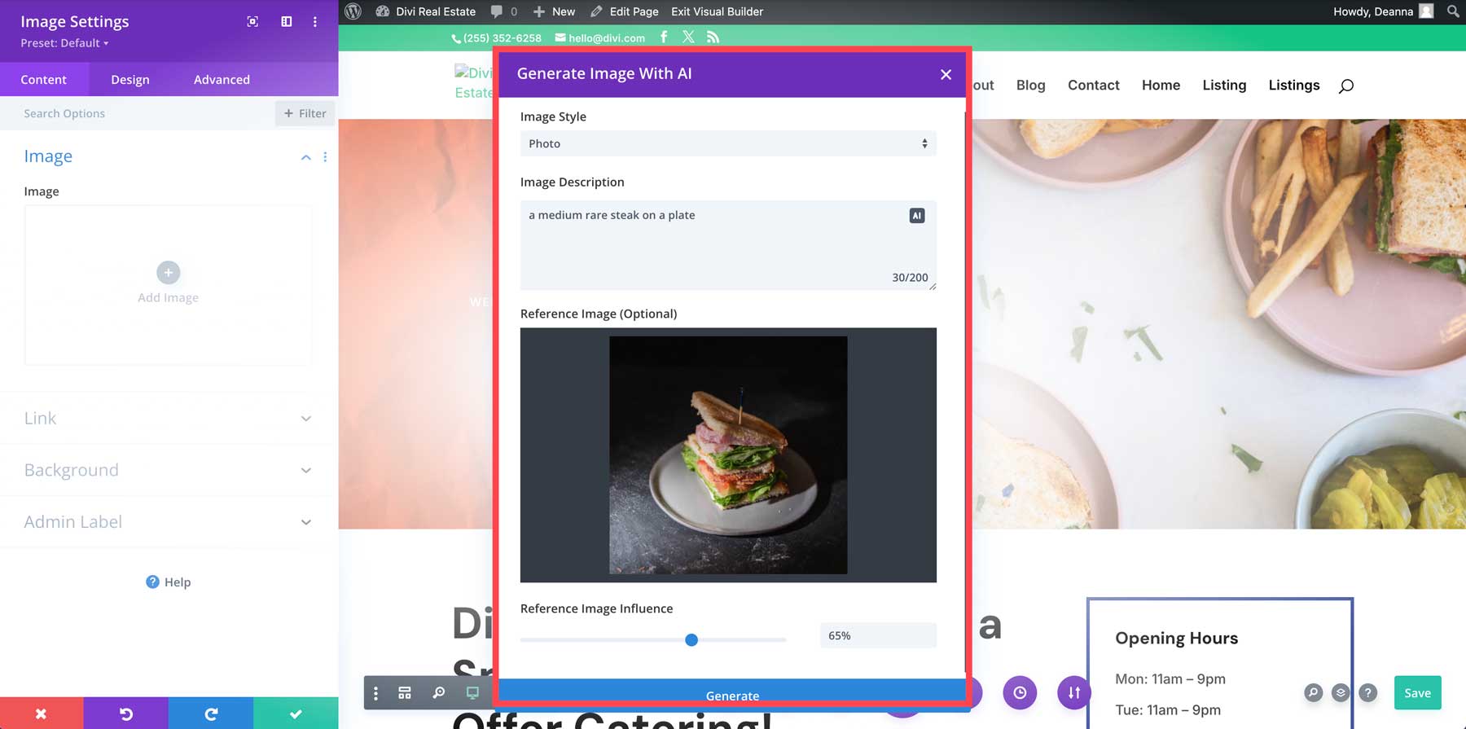The width and height of the screenshot is (1466, 729).
Task: Expand the Admin Label section
Action: [169, 522]
